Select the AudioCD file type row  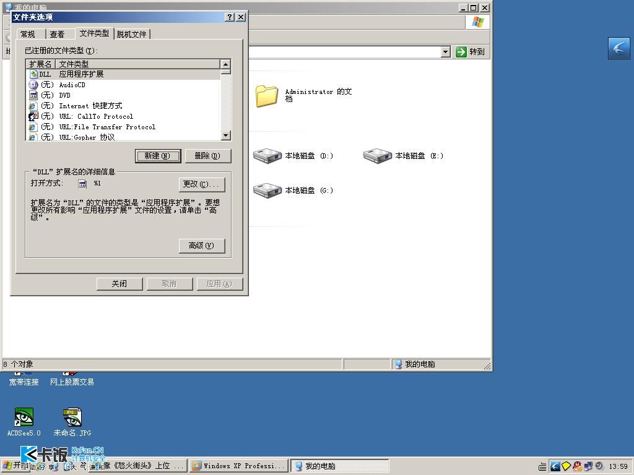click(123, 85)
